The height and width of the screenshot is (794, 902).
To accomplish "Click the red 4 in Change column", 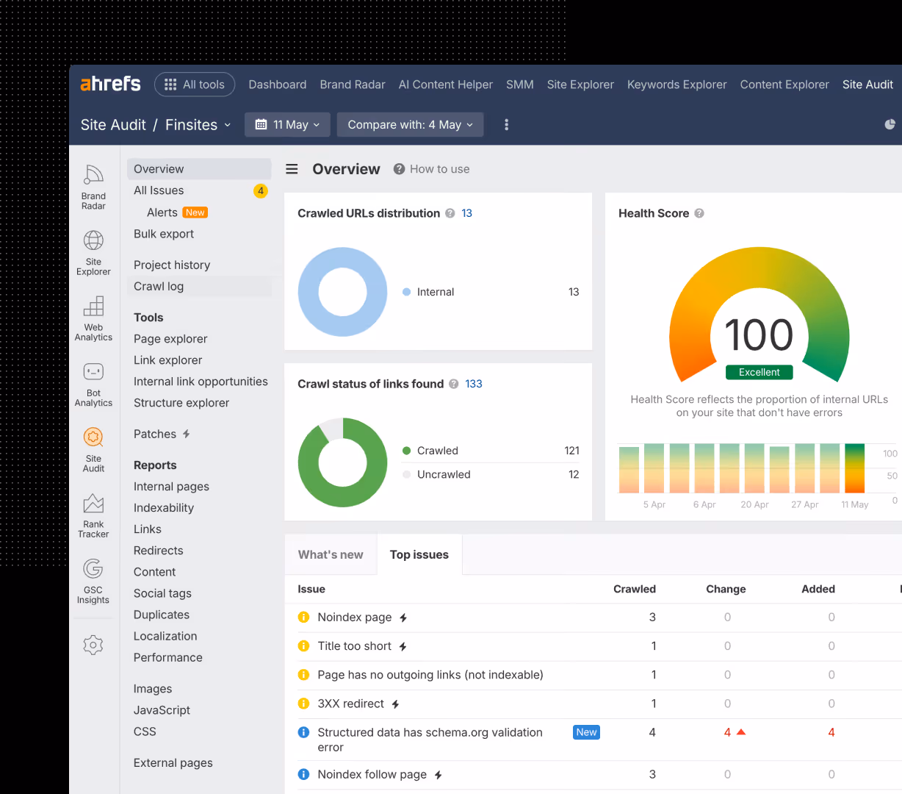I will click(x=727, y=732).
